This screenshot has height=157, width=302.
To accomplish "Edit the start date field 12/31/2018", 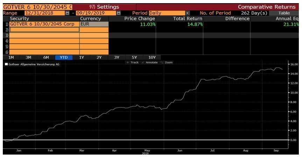I will (x=45, y=13).
